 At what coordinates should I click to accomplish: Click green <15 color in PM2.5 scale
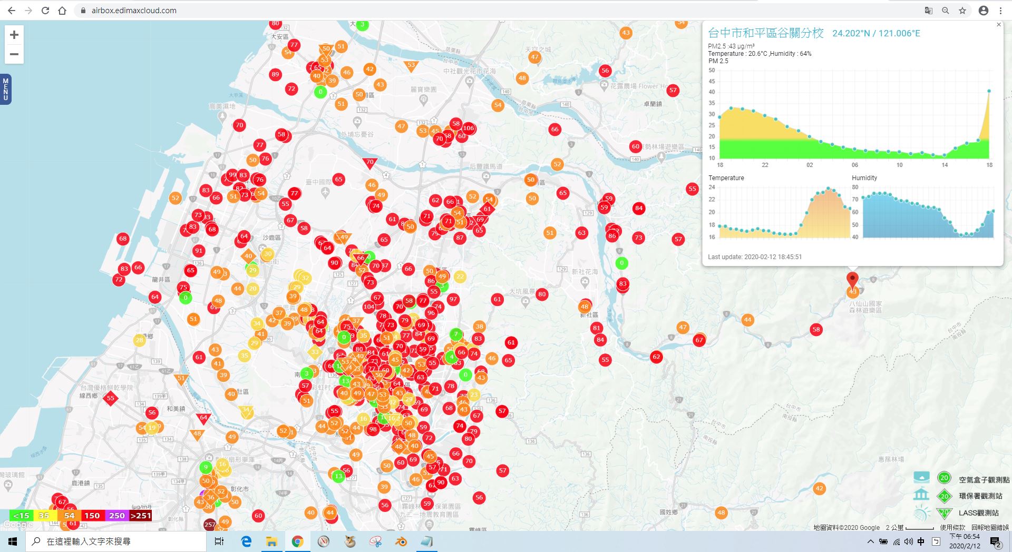click(x=21, y=516)
